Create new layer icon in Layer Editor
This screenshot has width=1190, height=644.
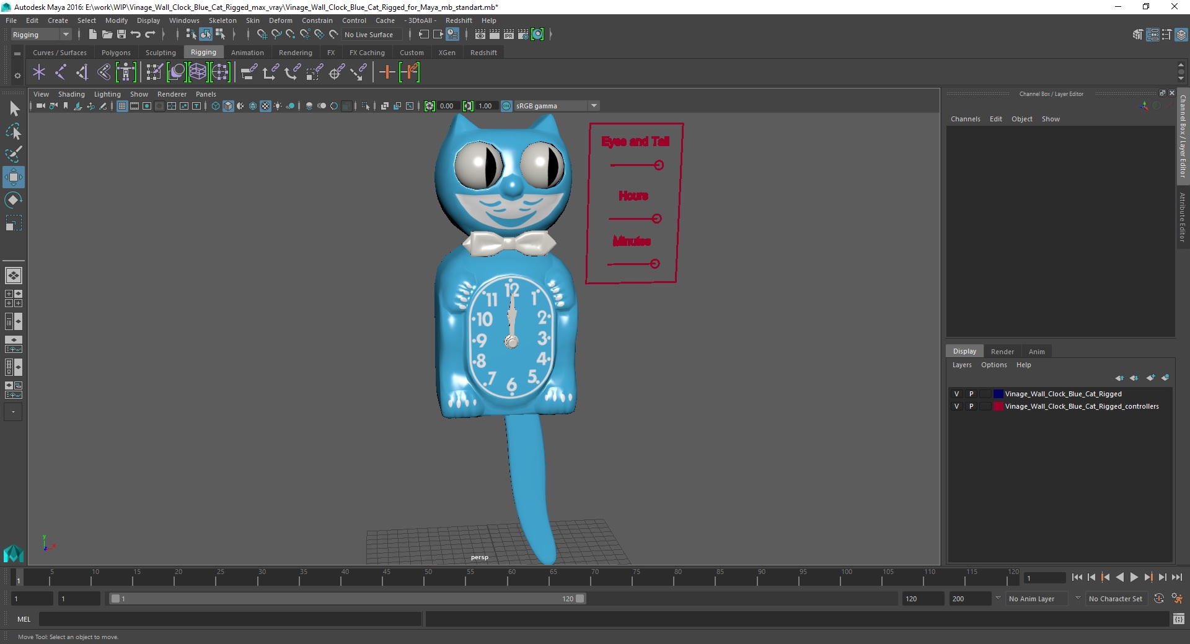coord(1151,378)
